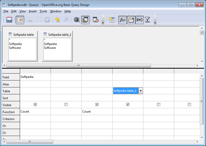This screenshot has height=146, width=206.
Task: Undo the last action with the yellow arrow
Action: 57,20
